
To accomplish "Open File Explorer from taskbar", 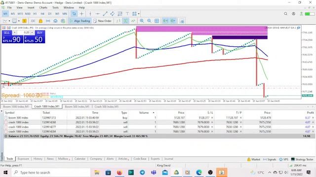I will pyautogui.click(x=97, y=173).
